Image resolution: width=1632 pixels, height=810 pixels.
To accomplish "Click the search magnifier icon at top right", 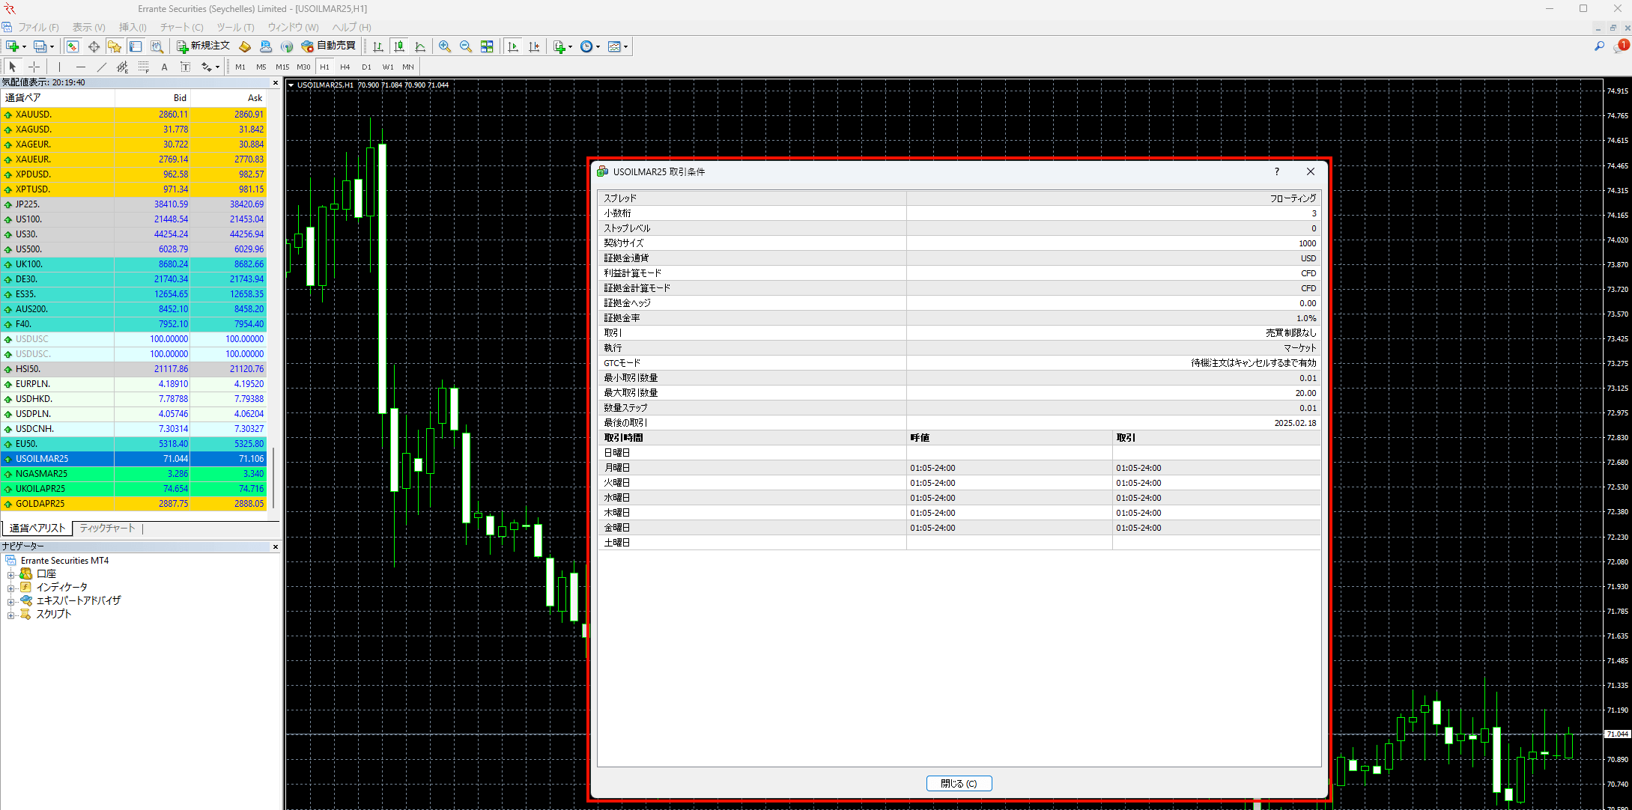I will click(x=1599, y=46).
